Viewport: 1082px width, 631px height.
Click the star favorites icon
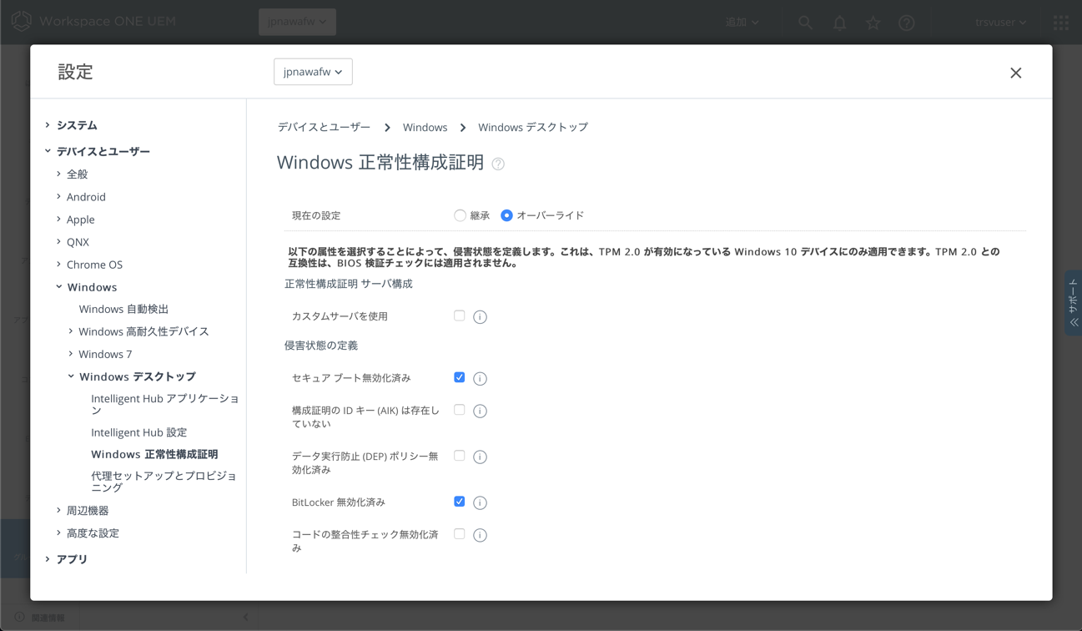click(873, 23)
